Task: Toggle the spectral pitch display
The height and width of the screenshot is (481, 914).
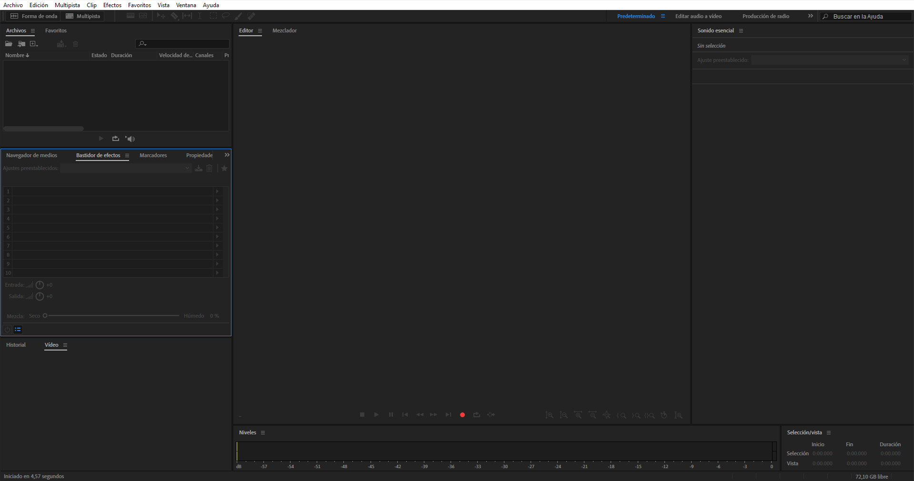Action: (143, 16)
